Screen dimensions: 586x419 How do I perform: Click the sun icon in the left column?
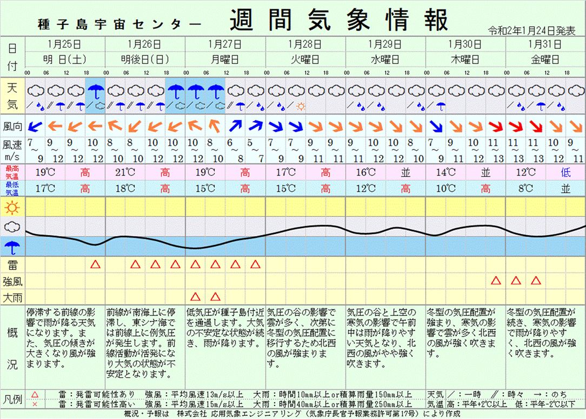(12, 207)
